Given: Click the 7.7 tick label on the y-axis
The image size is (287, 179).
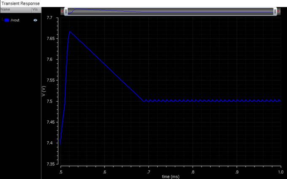Looking at the screenshot, I should (50, 18).
